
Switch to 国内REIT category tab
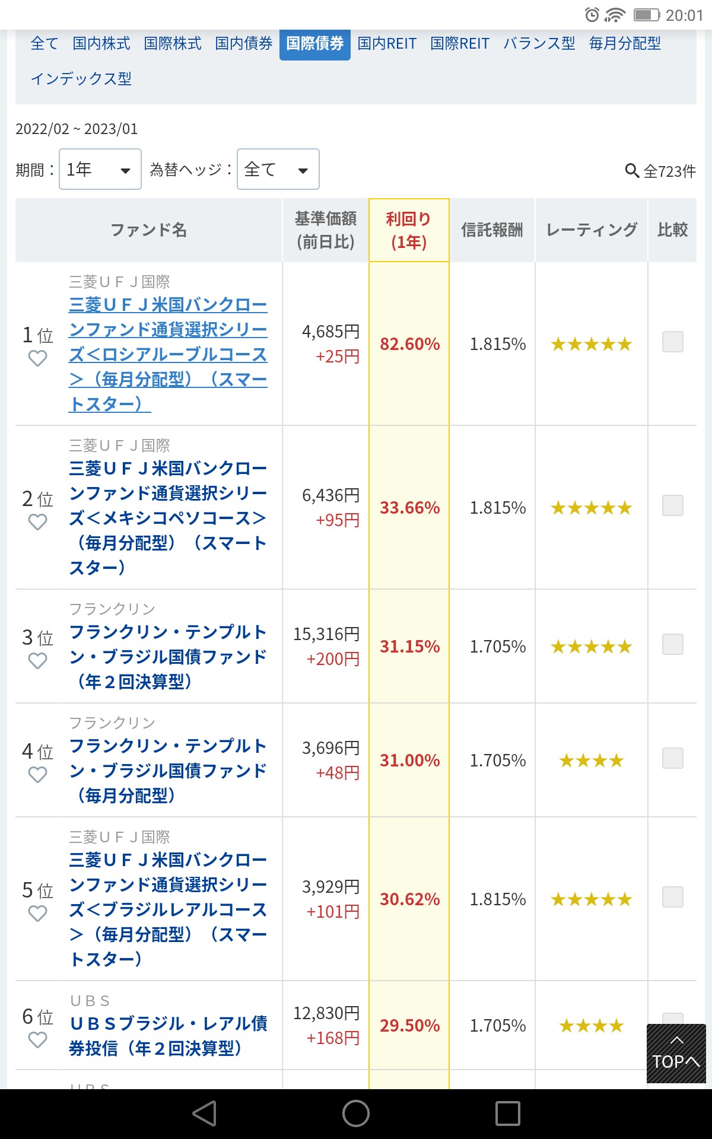tap(387, 43)
